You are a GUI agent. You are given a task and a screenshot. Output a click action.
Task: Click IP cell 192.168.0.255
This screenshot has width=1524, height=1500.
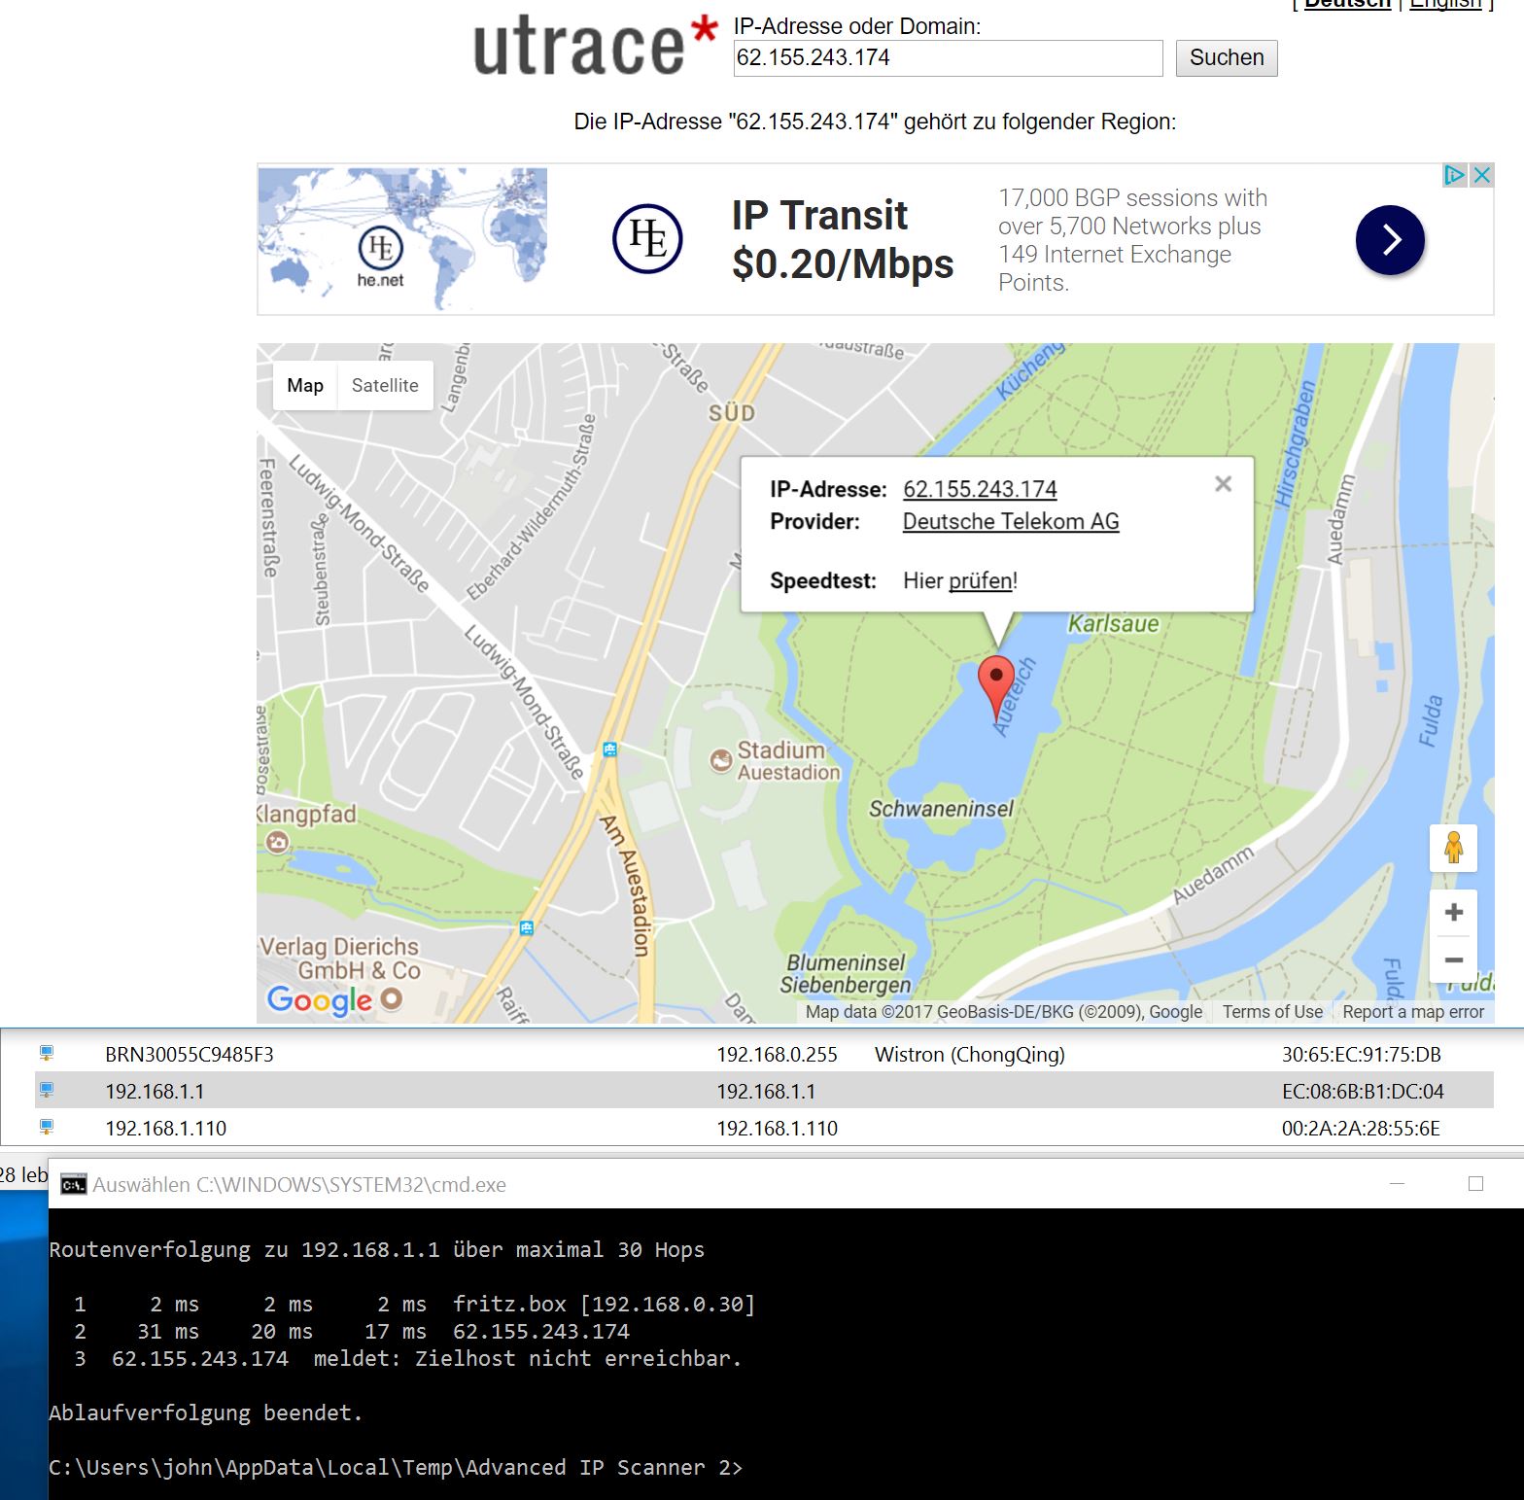pos(777,1054)
